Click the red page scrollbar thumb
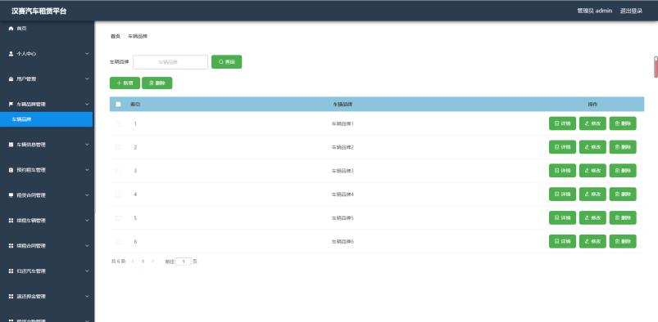This screenshot has width=658, height=322. point(656,67)
